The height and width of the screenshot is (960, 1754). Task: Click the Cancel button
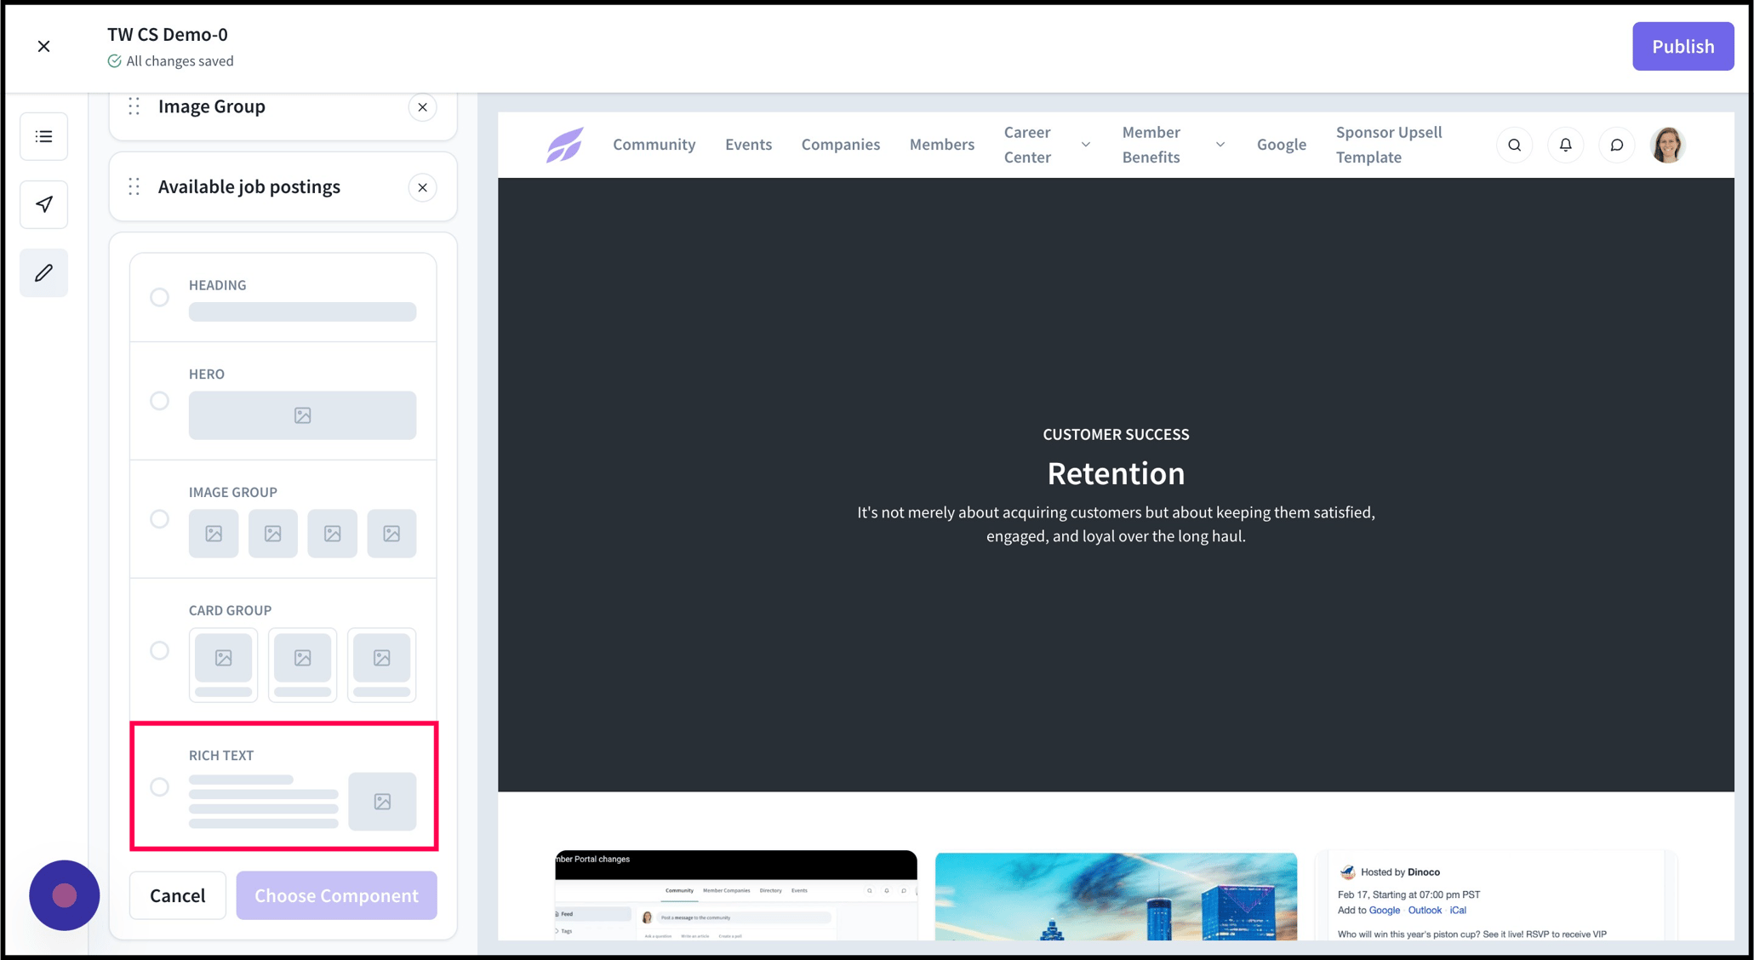click(x=177, y=895)
